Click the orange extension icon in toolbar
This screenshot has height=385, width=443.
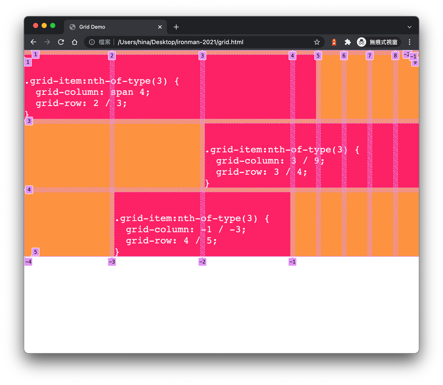point(334,42)
